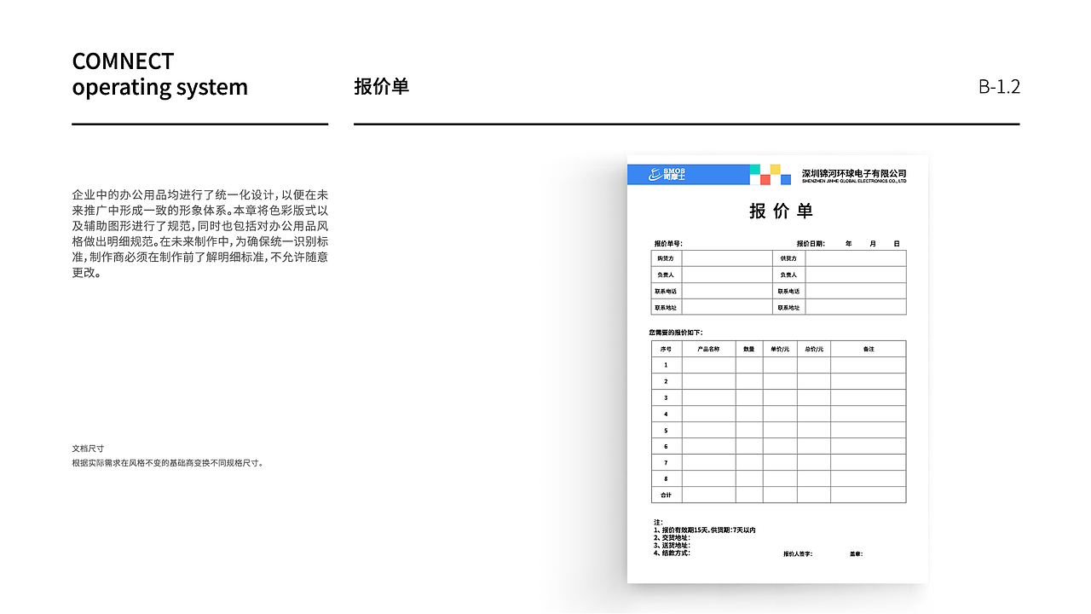Click the 深圳锦河环球电子有限公司 company logotype
This screenshot has height=614, width=1091.
pos(853,172)
